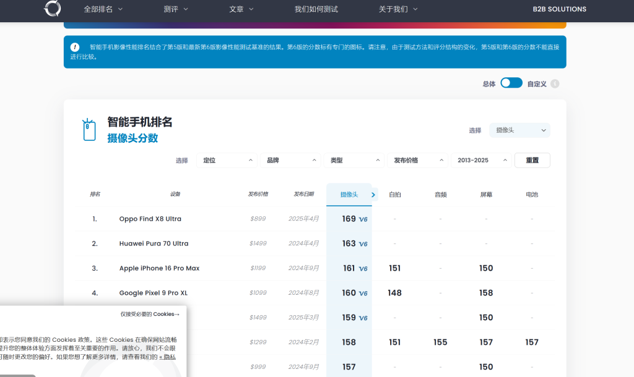The image size is (634, 377).
Task: Open the 关于我们 menu
Action: coord(398,9)
